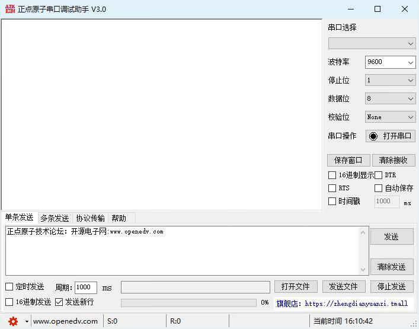
Task: Click inside the send text box
Action: (x=182, y=251)
